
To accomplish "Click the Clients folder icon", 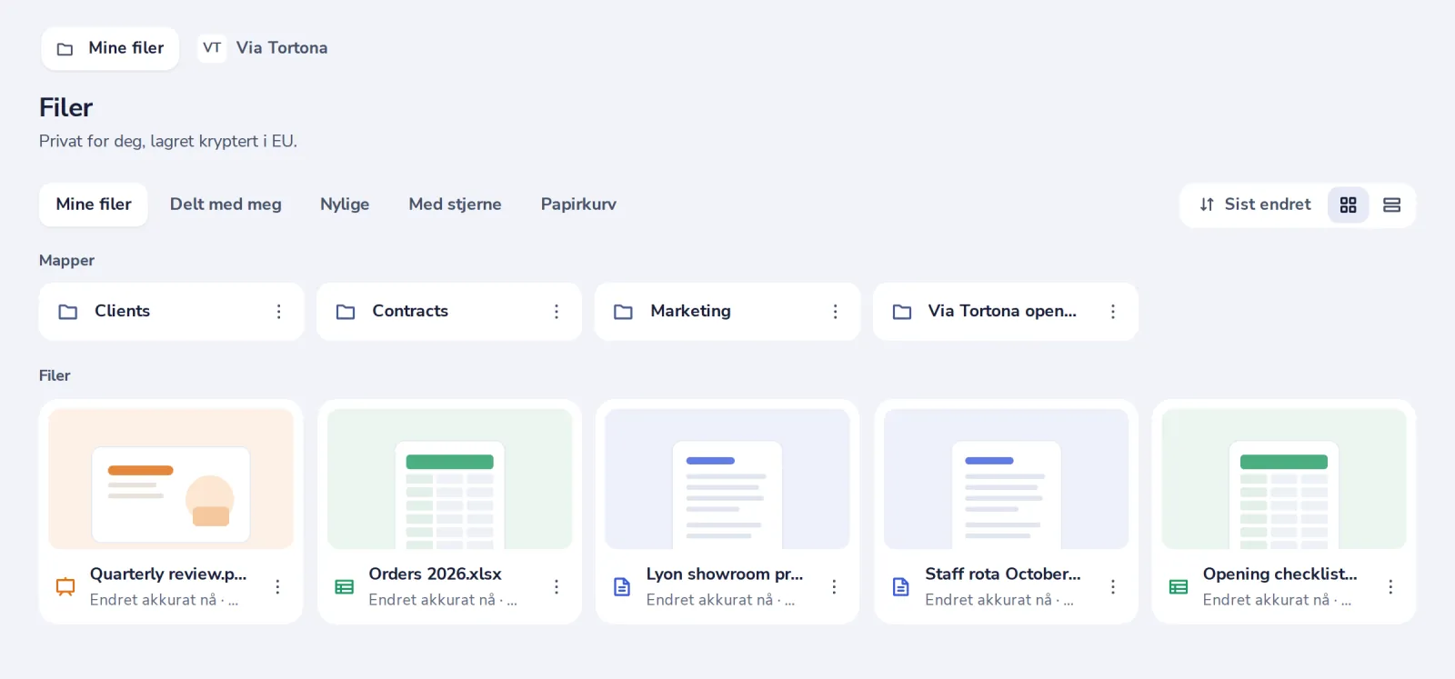I will point(68,312).
